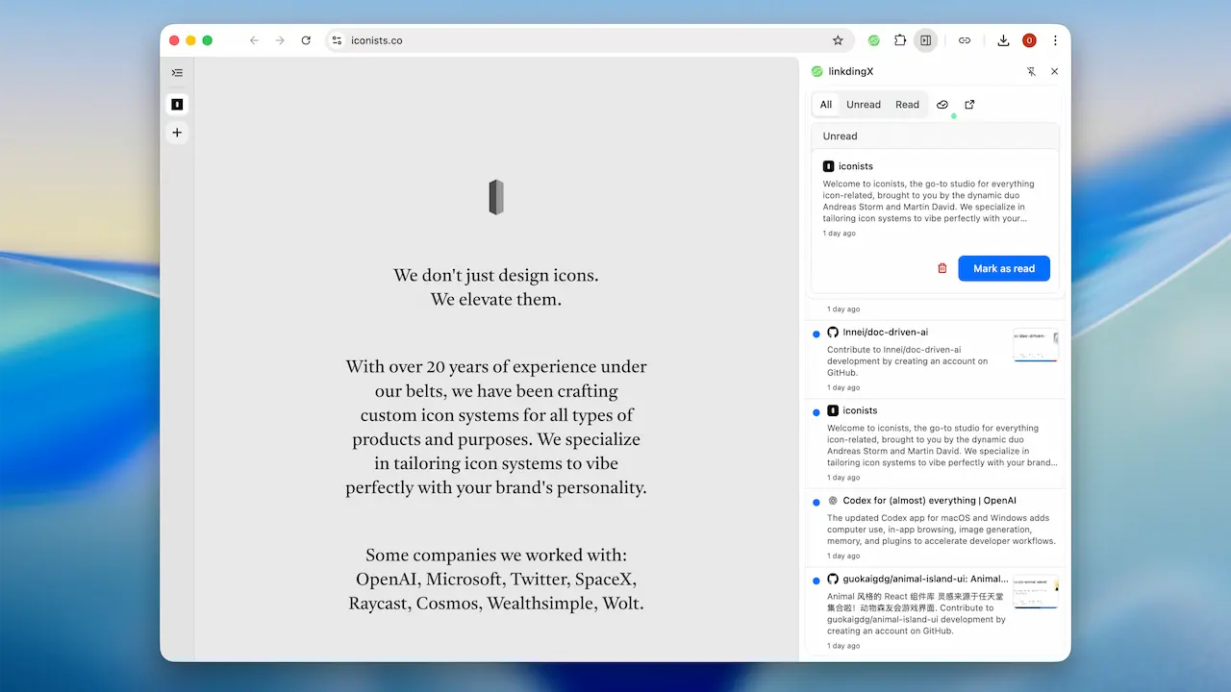Click the "With over 20 years of experience" paragraph

(496, 428)
